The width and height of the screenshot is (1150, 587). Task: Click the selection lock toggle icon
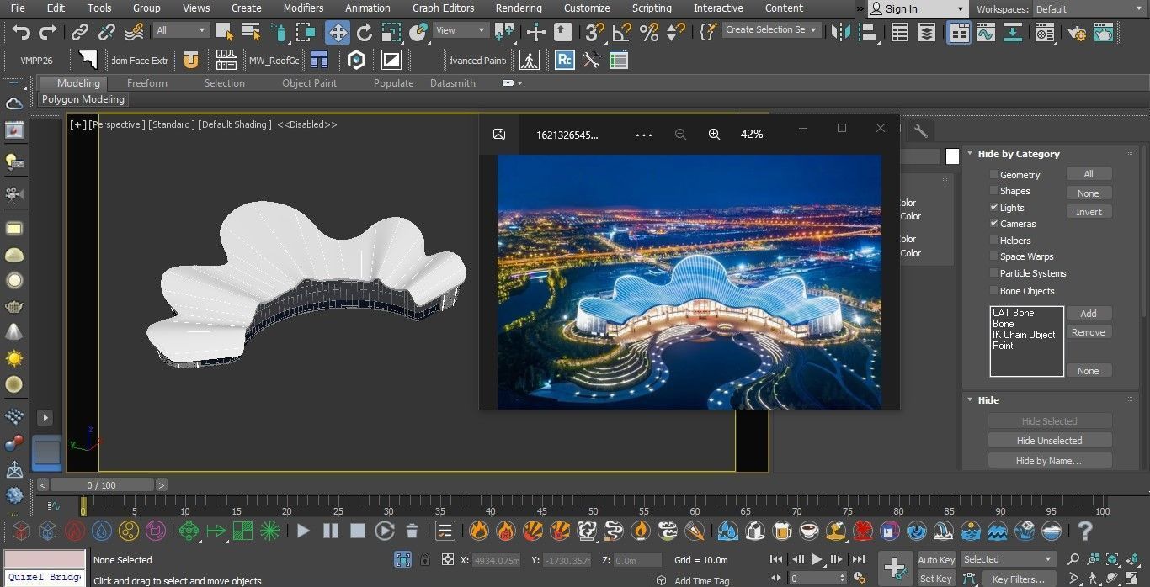pyautogui.click(x=425, y=559)
